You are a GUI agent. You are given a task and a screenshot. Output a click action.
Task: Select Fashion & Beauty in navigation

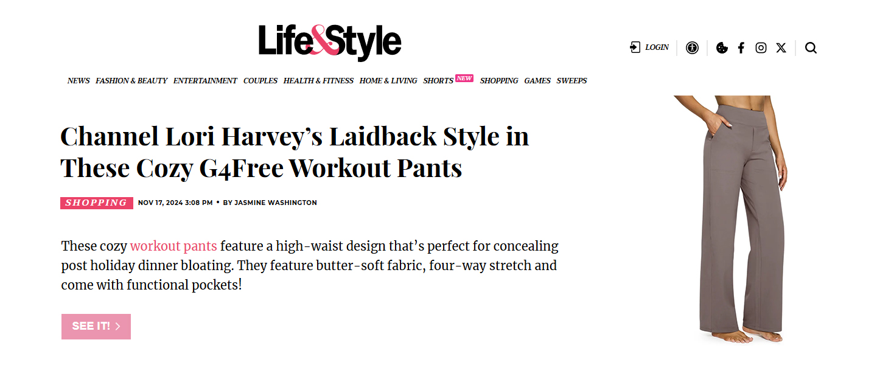coord(131,80)
